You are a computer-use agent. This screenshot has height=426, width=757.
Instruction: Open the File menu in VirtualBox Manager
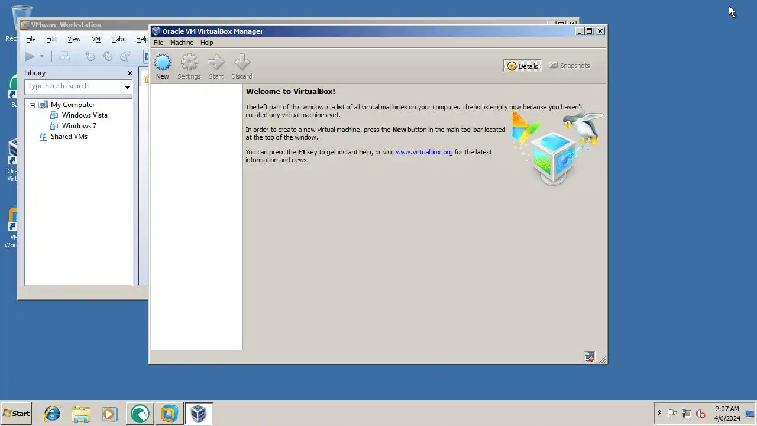(x=158, y=43)
